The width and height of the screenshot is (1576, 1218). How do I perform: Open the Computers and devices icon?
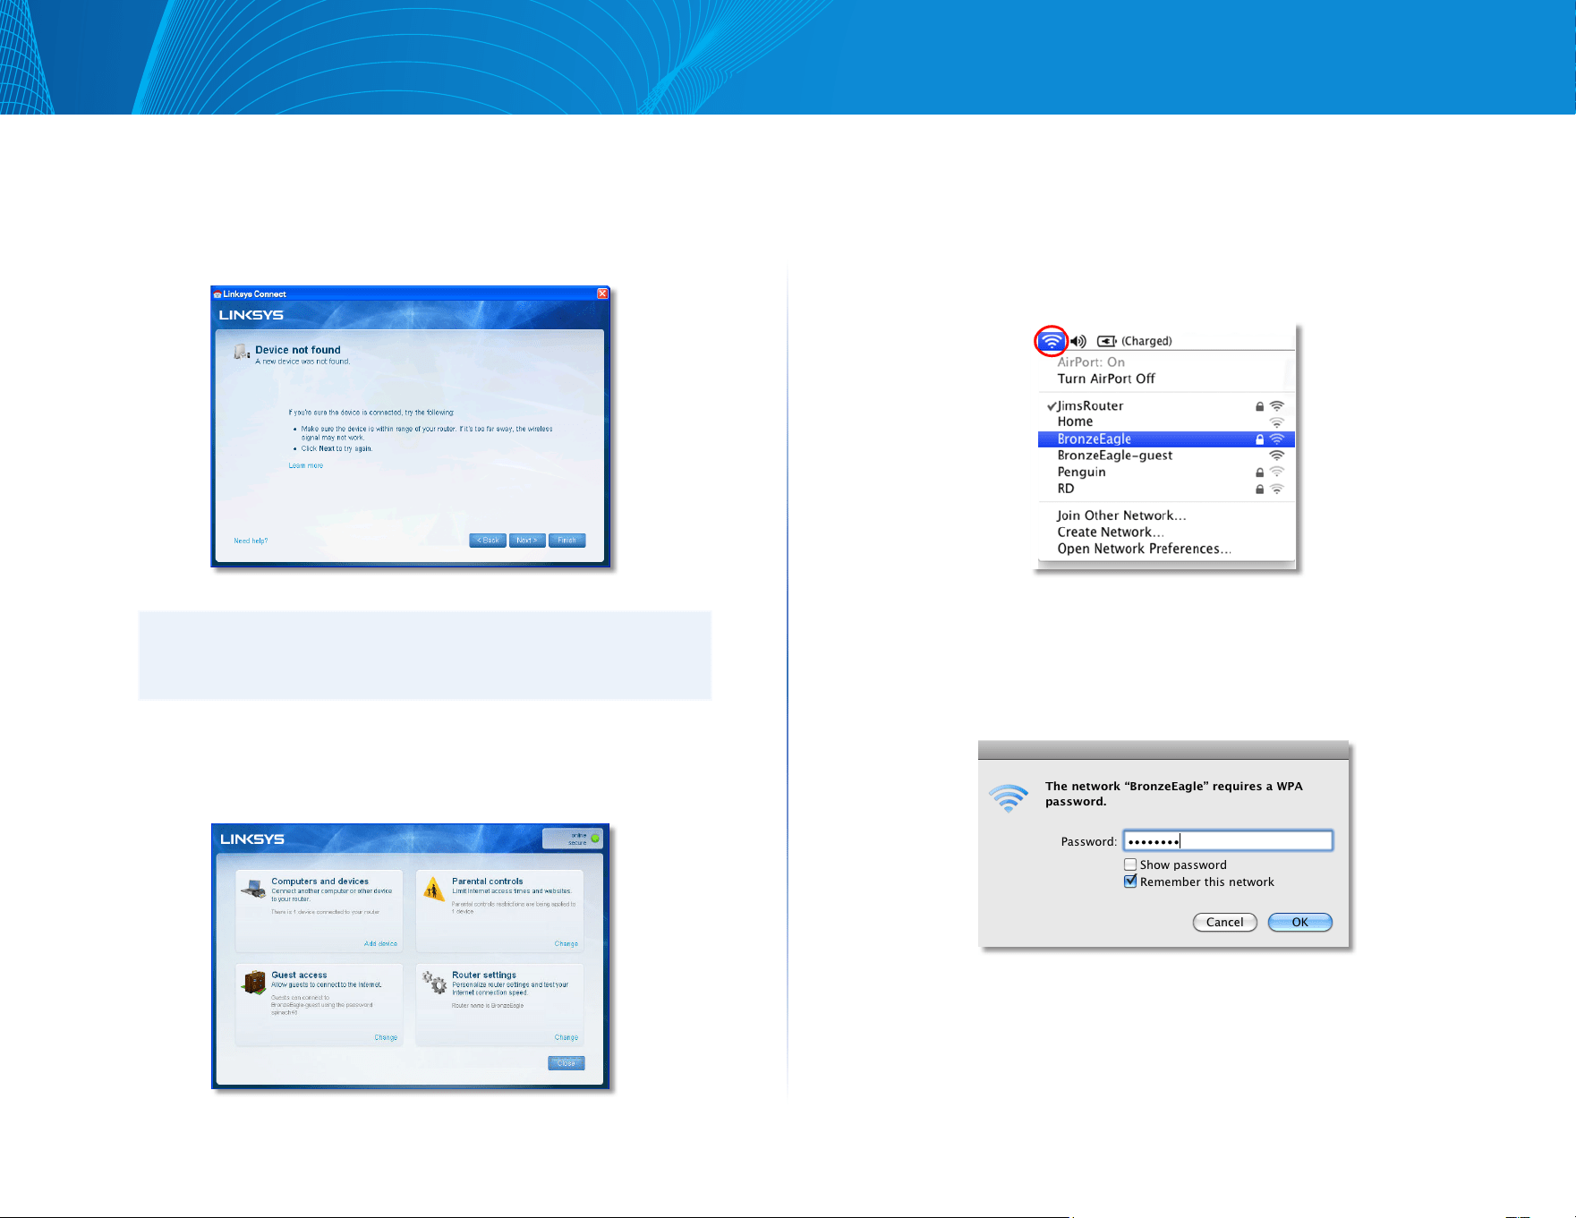tap(252, 889)
